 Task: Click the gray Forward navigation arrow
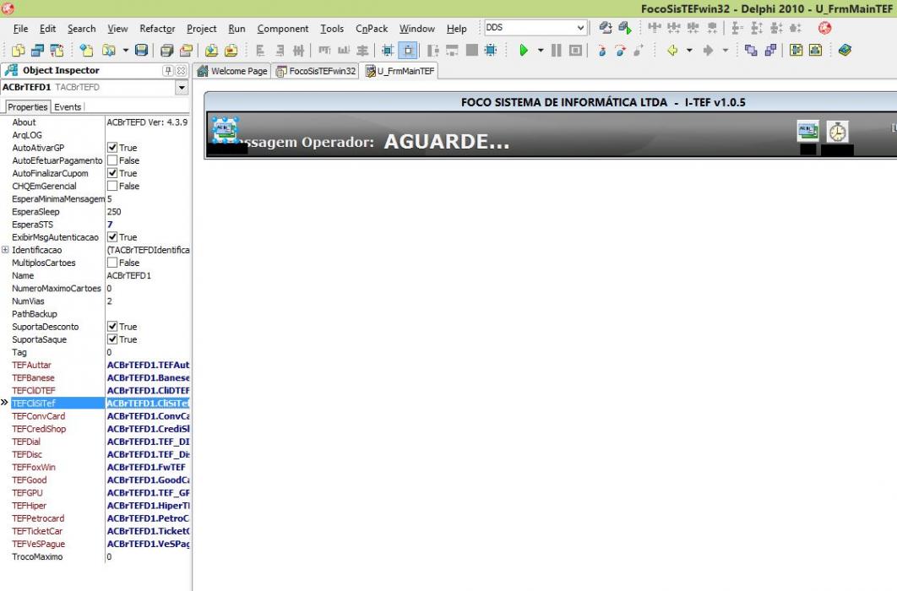coord(708,51)
